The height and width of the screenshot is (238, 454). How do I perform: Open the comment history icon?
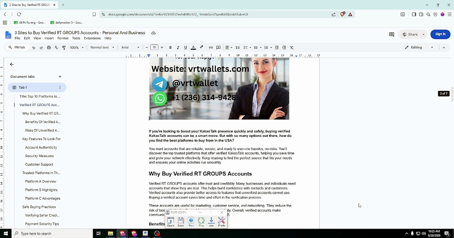tap(391, 34)
